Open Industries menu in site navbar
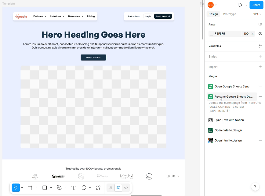265x196 pixels. [x=57, y=16]
